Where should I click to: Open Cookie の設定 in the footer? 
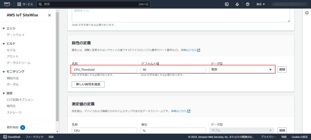pyautogui.click(x=299, y=137)
